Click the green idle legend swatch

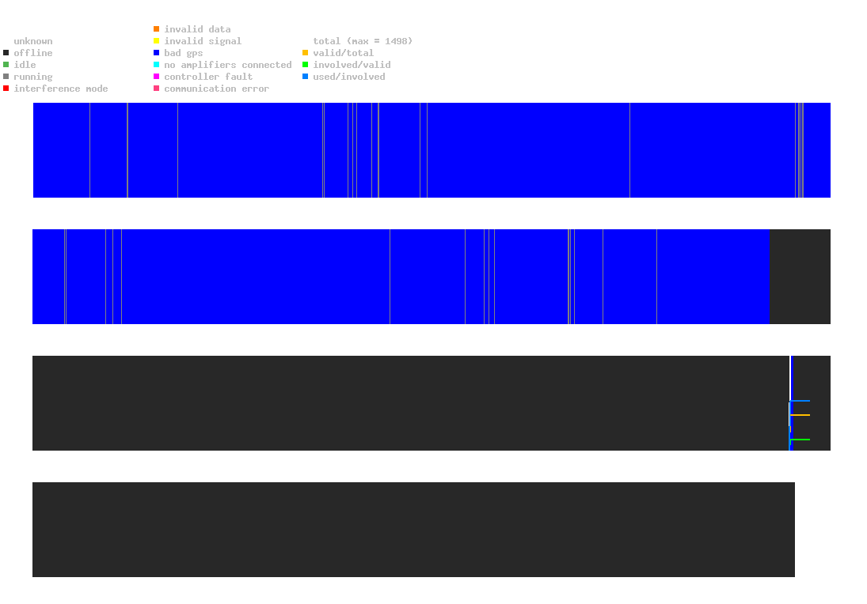click(x=6, y=65)
